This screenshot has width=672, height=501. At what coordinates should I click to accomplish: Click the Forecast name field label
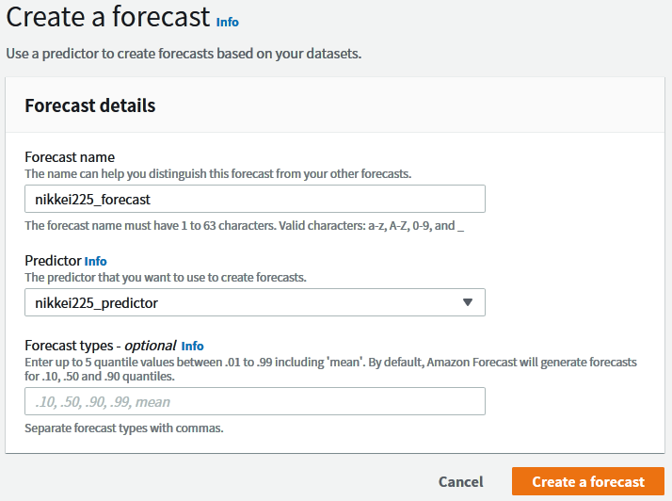click(70, 157)
